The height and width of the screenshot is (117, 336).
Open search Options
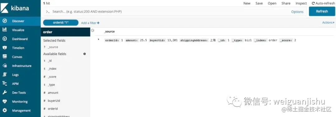tap(297, 12)
